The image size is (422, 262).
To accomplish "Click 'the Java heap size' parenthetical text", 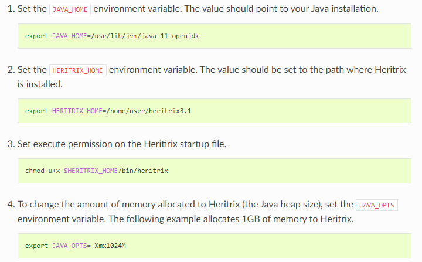I will pos(264,205).
